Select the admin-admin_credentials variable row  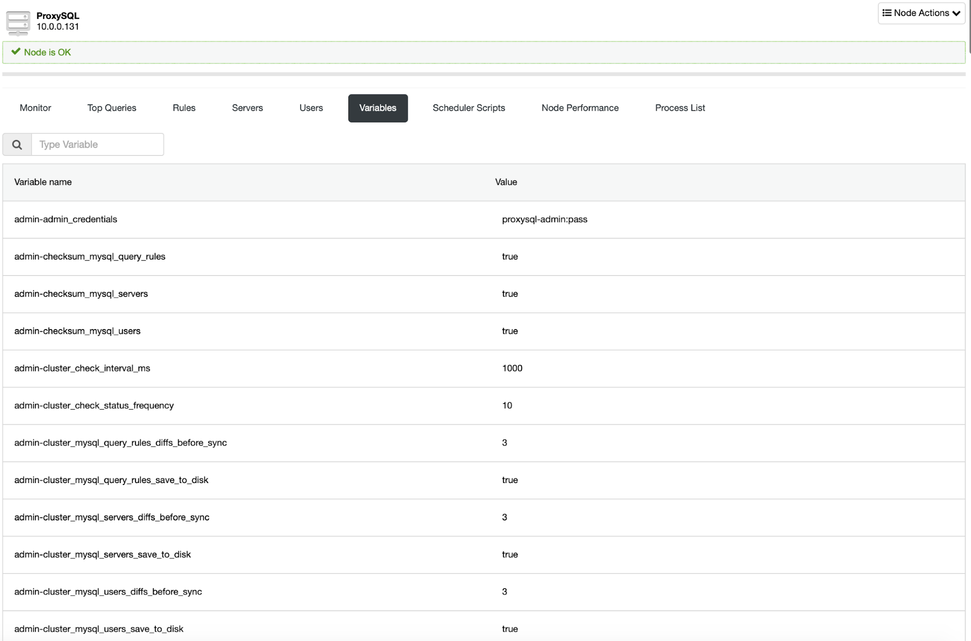(x=484, y=220)
